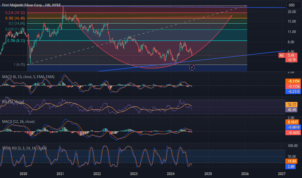Image resolution: width=302 pixels, height=178 pixels.
Task: Click the 1 (4.05) Fibonacci label
Action: pos(19,64)
